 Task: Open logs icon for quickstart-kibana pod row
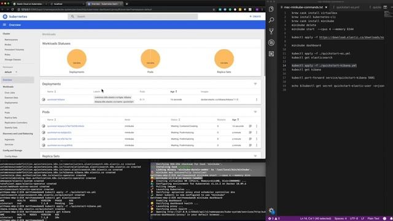point(250,126)
